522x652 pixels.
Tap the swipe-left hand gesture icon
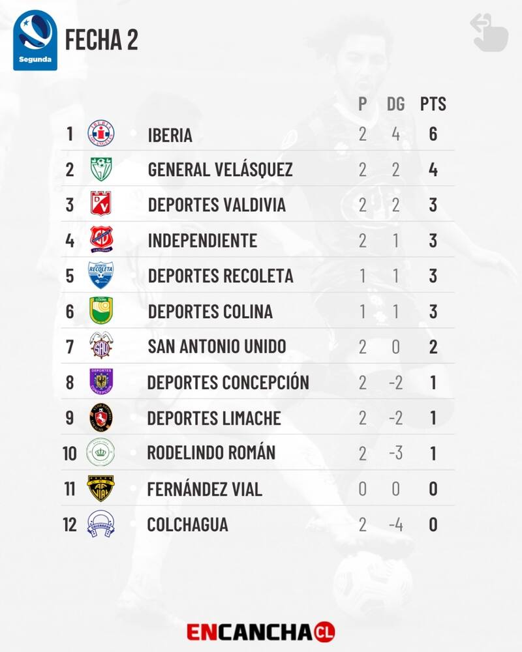click(489, 33)
